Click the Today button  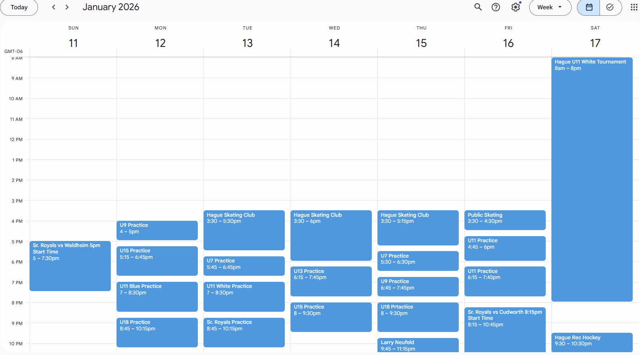tap(19, 7)
